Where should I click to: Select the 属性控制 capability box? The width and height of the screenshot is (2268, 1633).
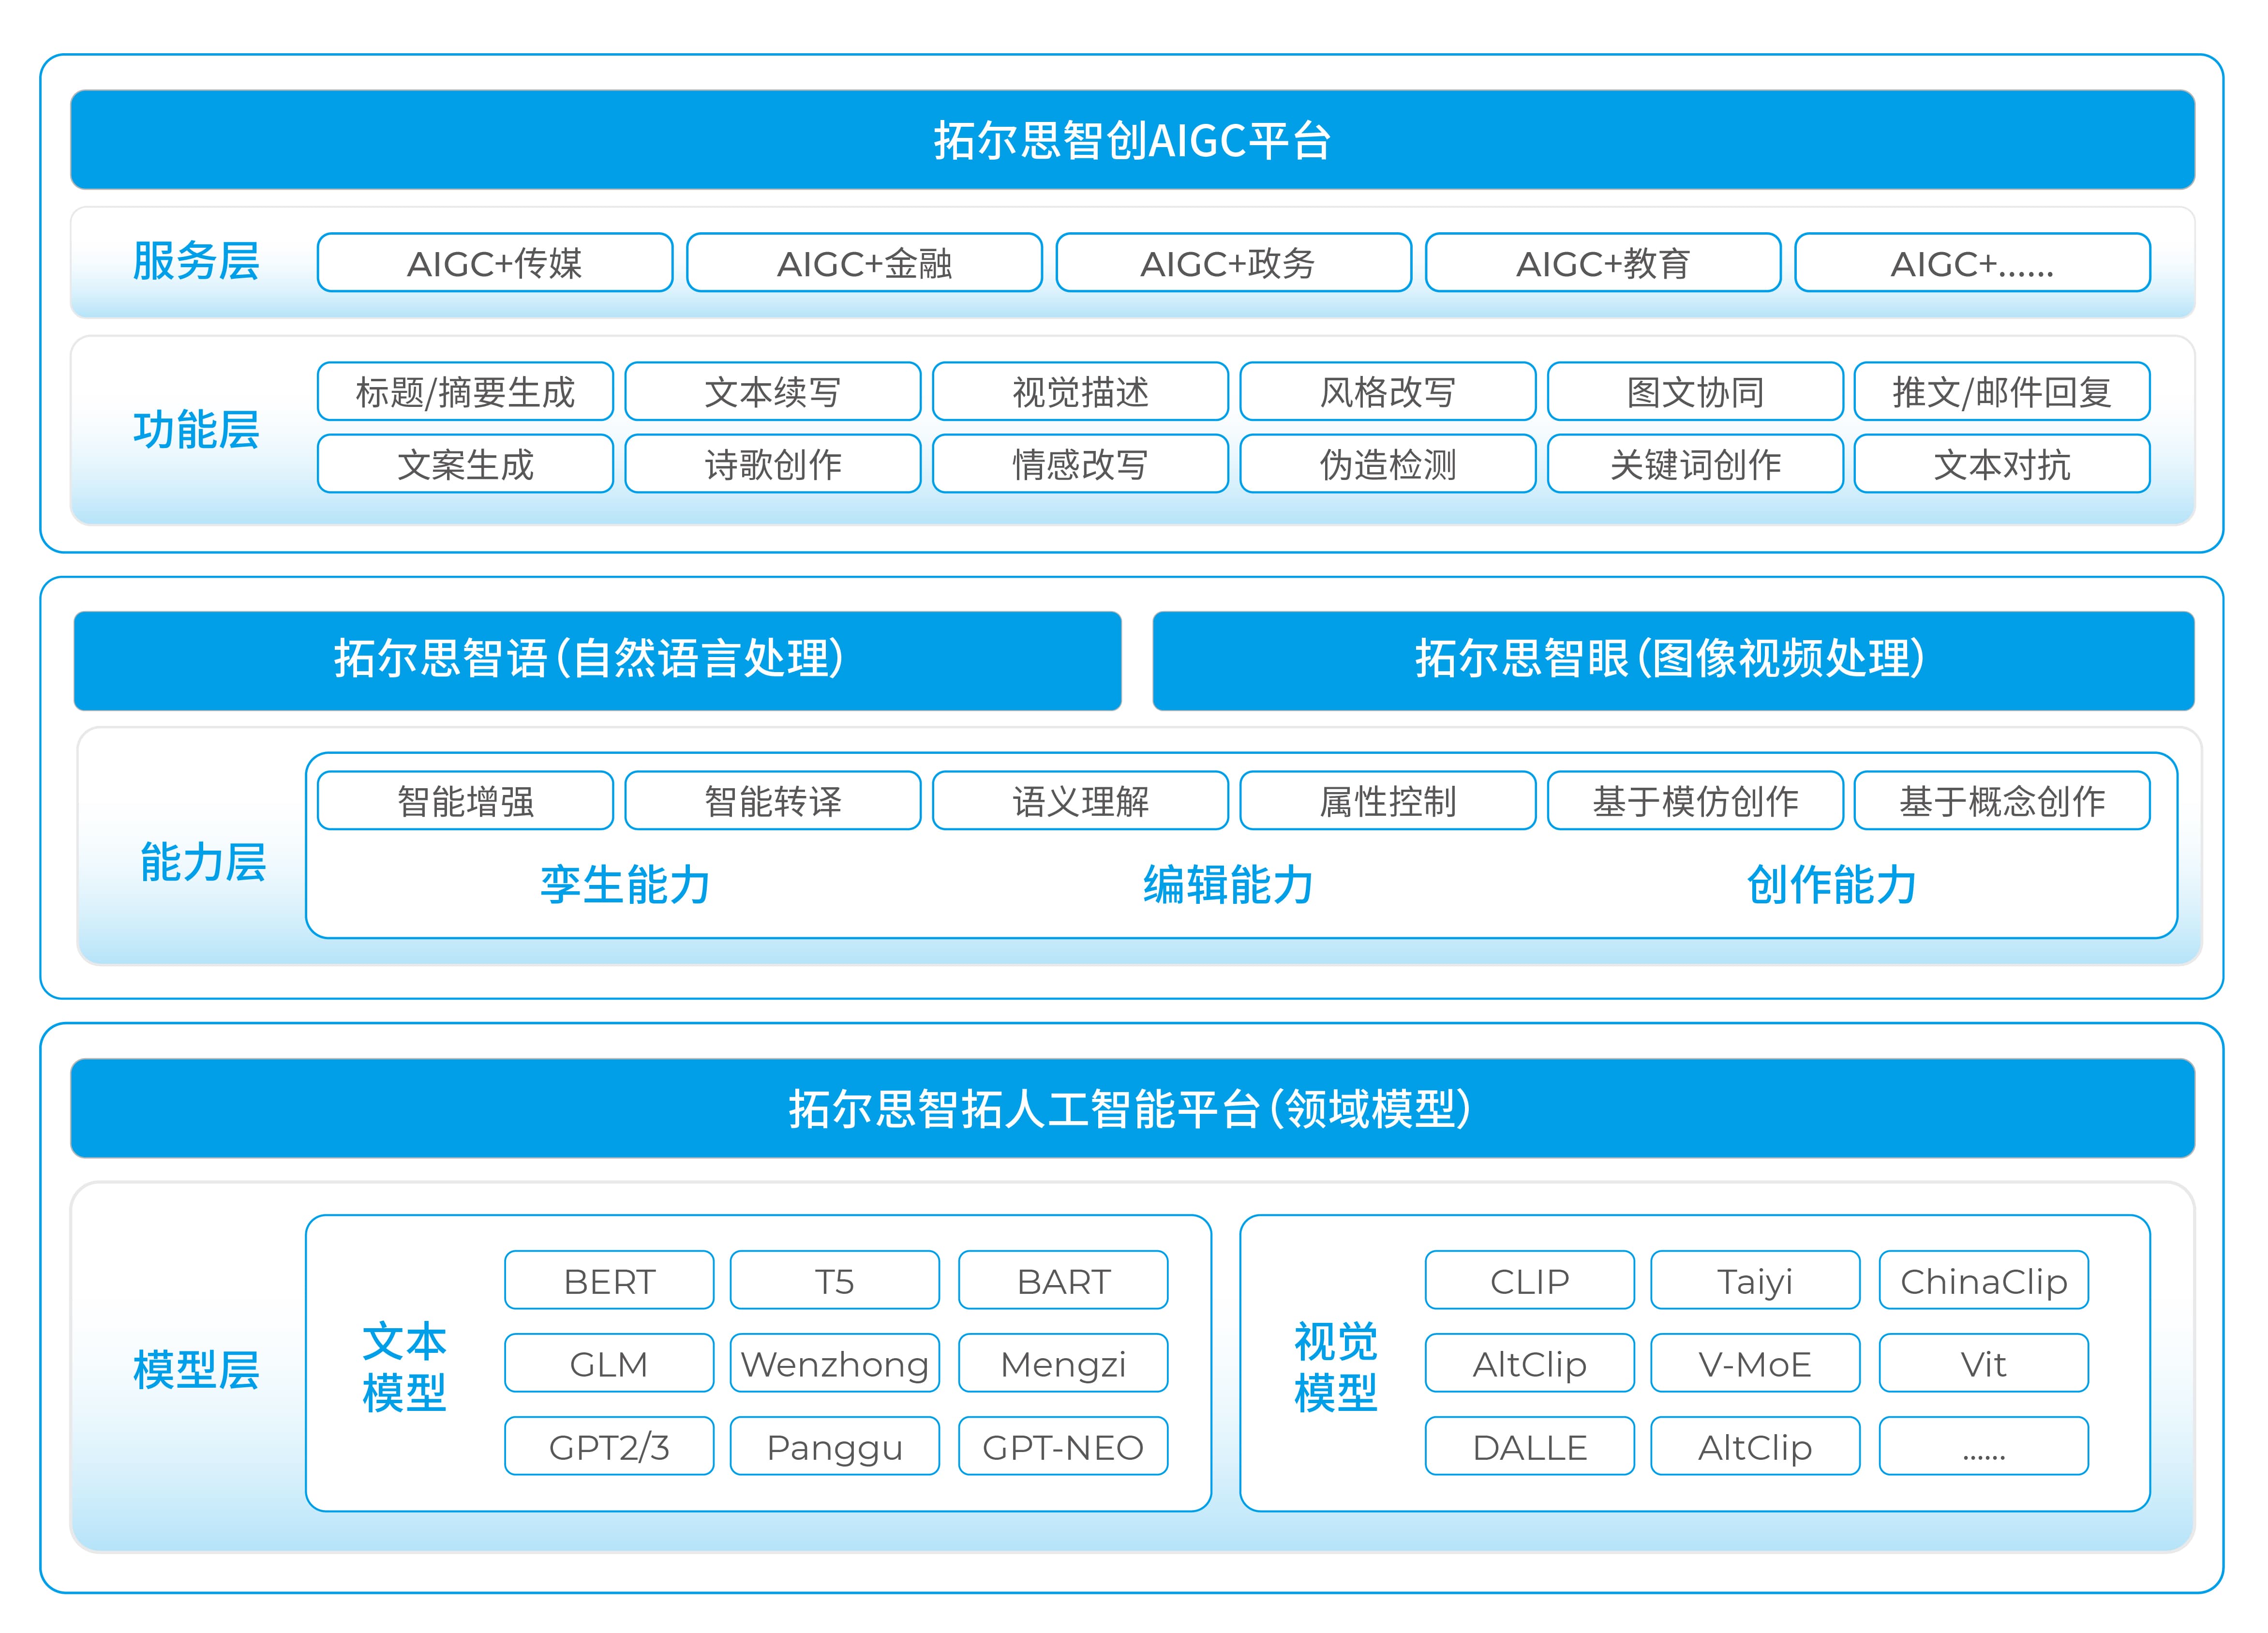click(1387, 801)
